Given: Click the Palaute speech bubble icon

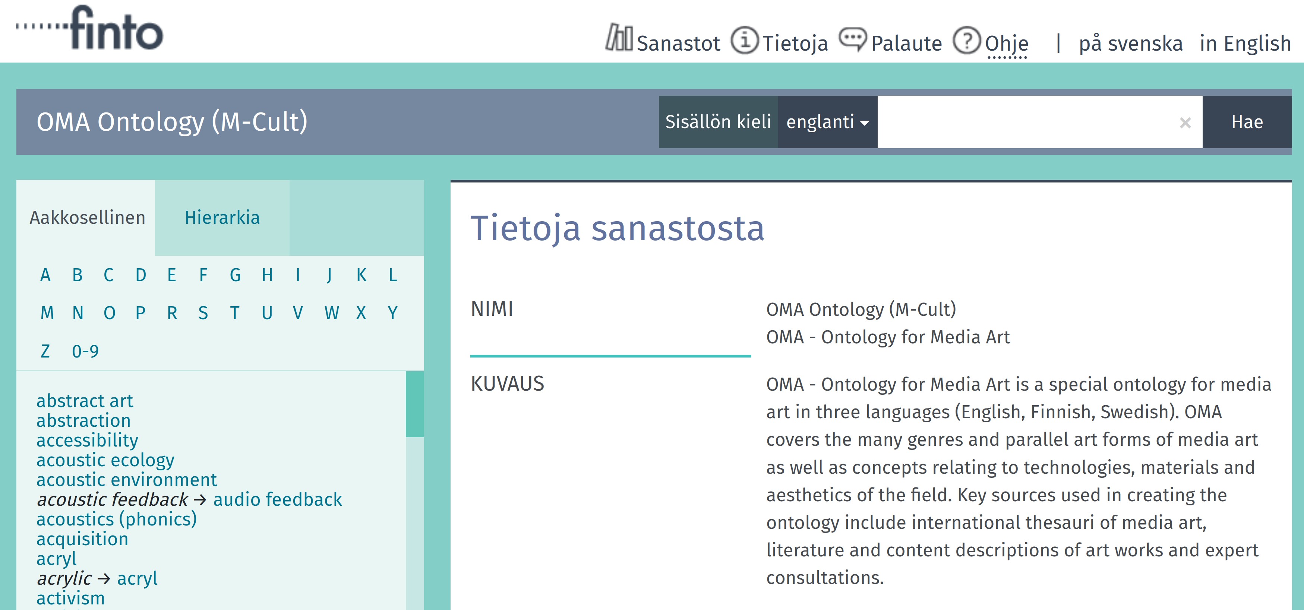Looking at the screenshot, I should pos(852,39).
